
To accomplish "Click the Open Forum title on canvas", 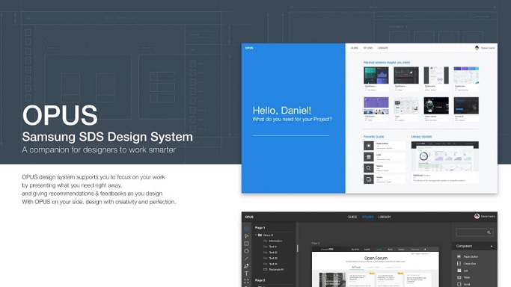I will pyautogui.click(x=376, y=258).
